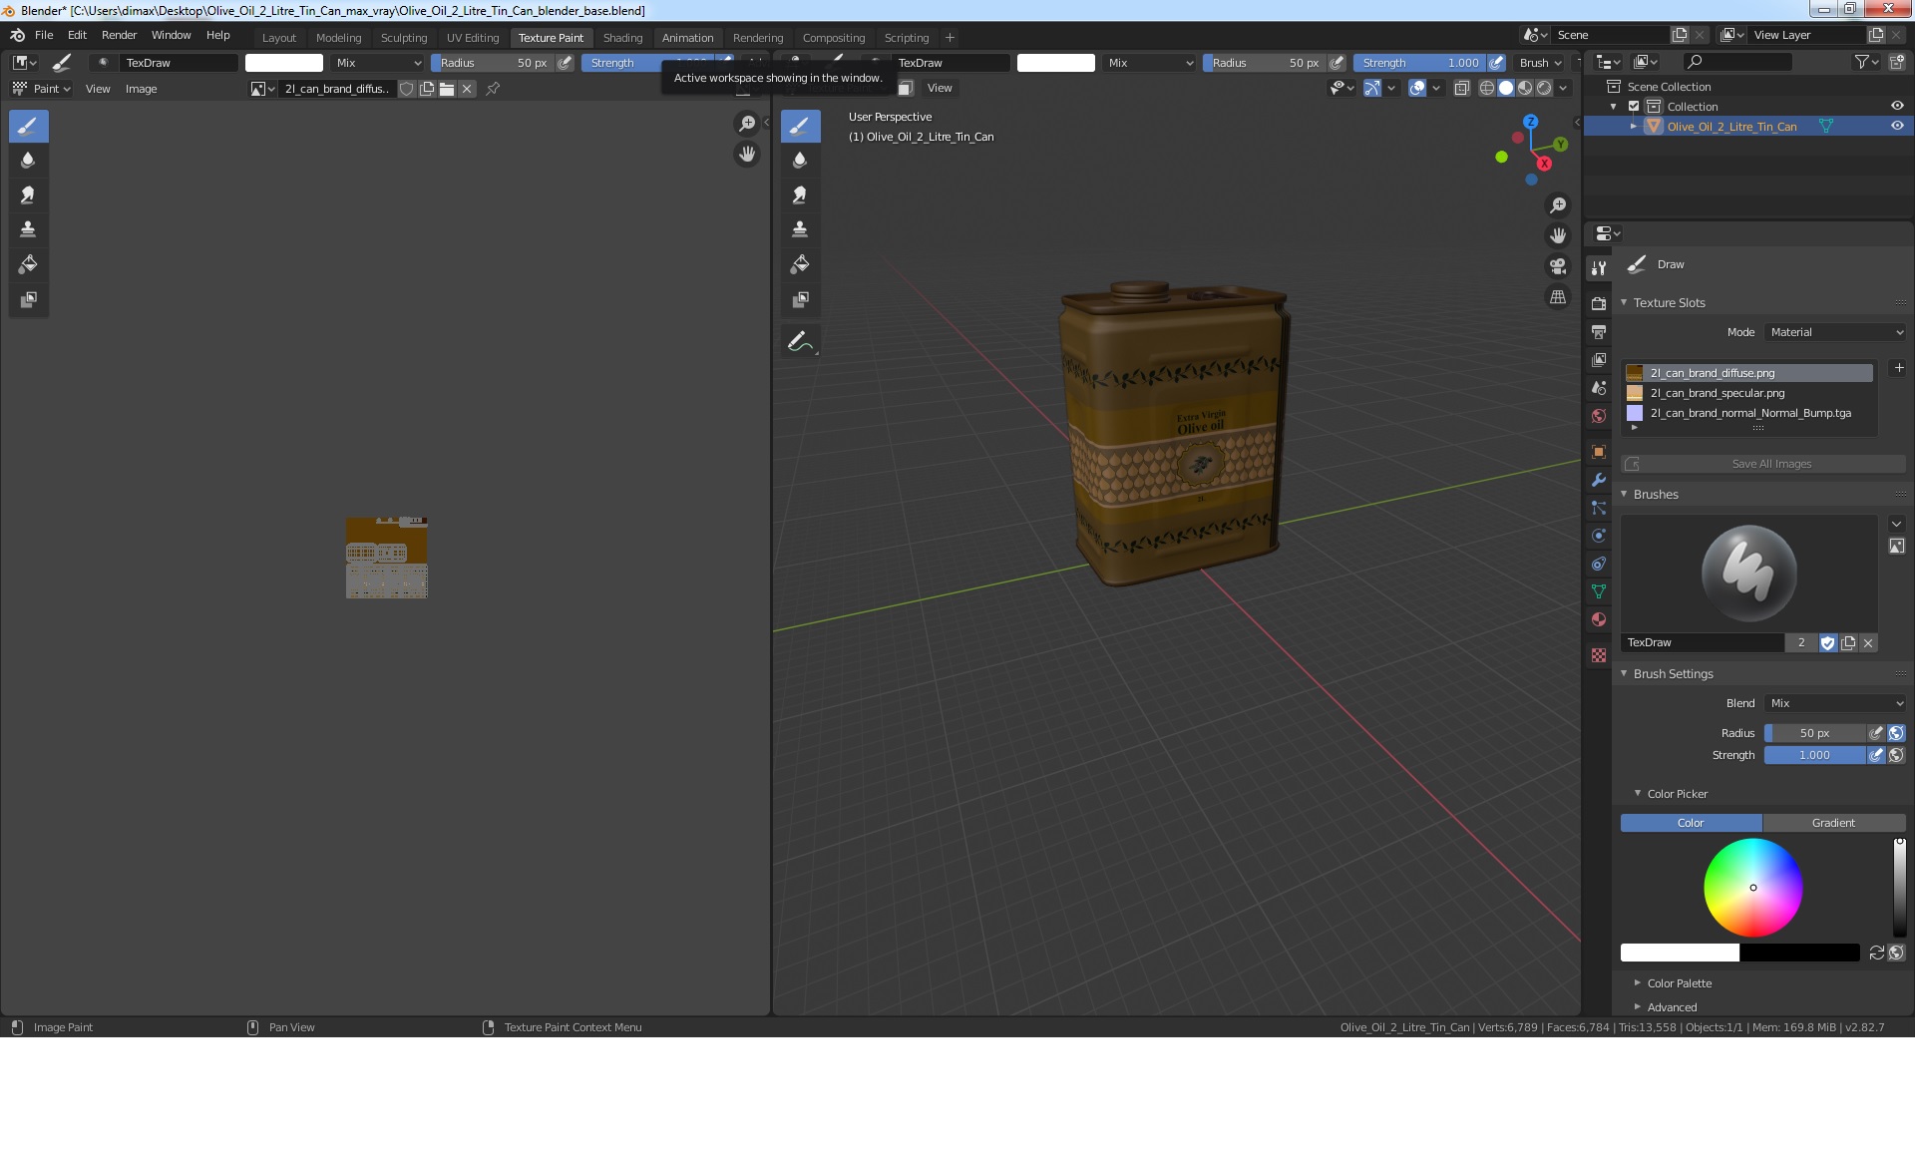The height and width of the screenshot is (1155, 1915).
Task: Open the Texture Slots Mode dropdown
Action: click(x=1836, y=332)
